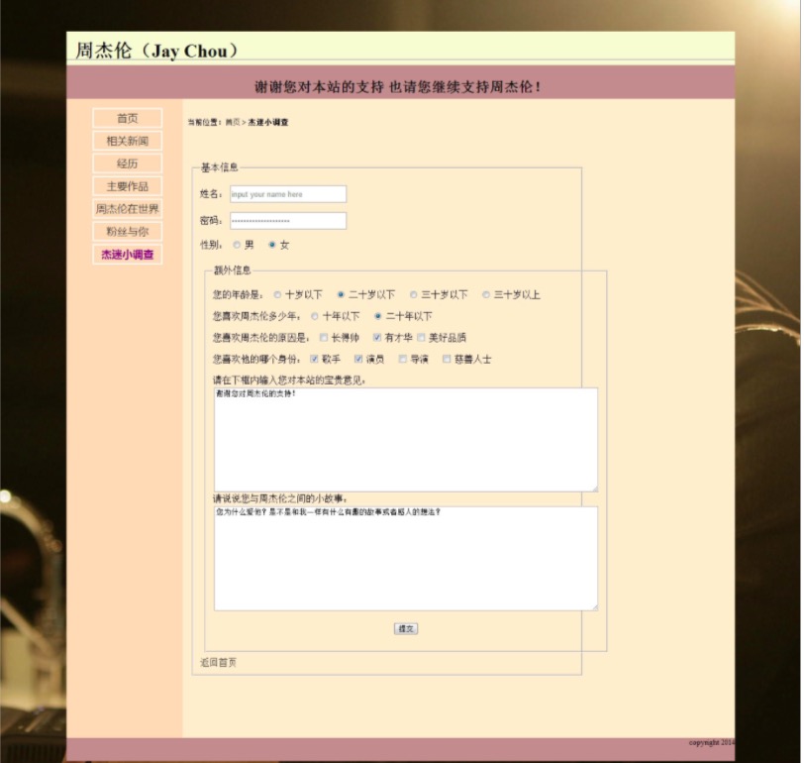
Task: Select 十年以下 for years as fan
Action: tap(315, 317)
